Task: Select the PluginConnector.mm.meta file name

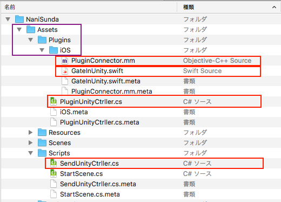Action: click(112, 92)
